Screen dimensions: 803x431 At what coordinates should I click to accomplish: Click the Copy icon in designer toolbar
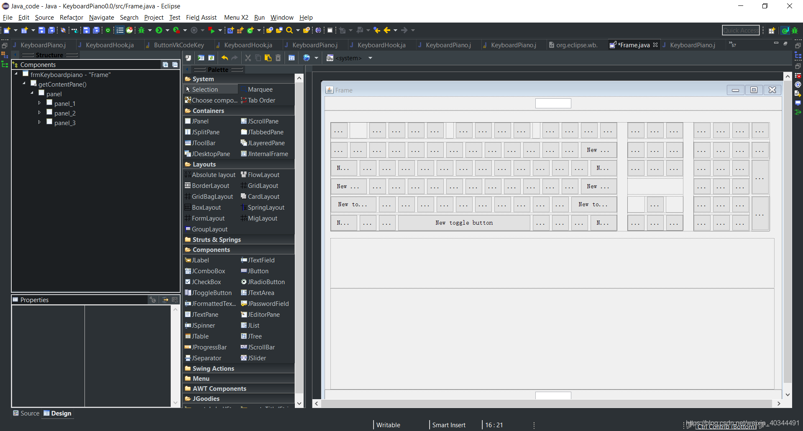click(x=258, y=58)
